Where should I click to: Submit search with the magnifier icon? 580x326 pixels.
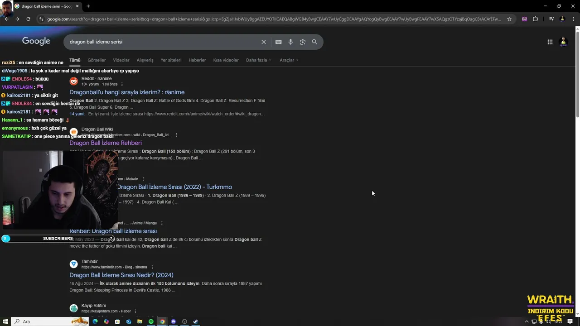[x=314, y=42]
